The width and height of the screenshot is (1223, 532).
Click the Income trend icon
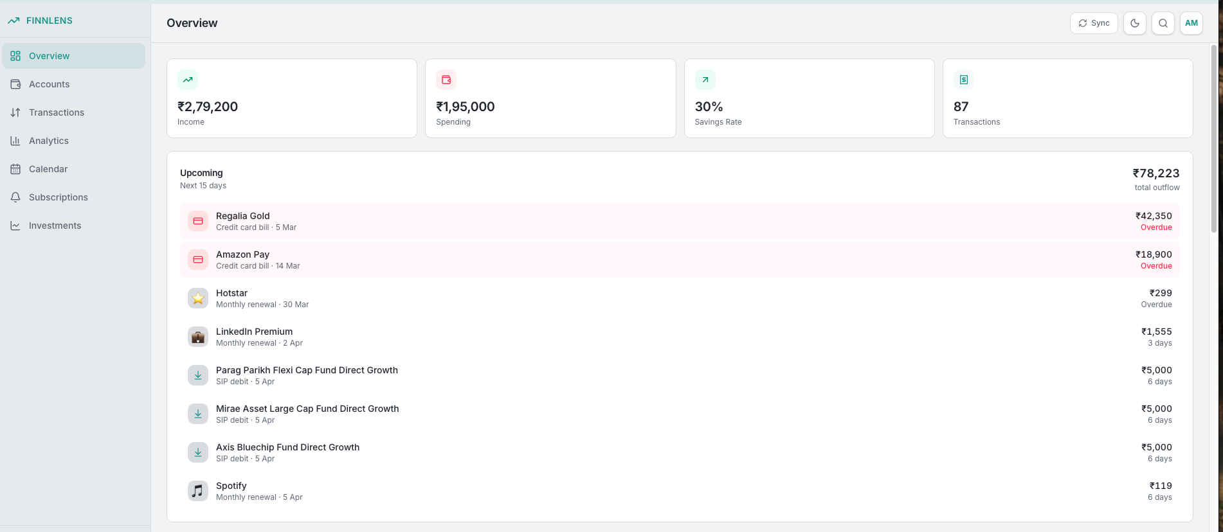point(188,80)
